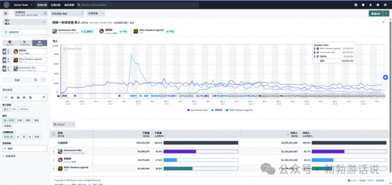Open the 市场分析 market analysis menu
392x185 pixels.
tap(56, 4)
